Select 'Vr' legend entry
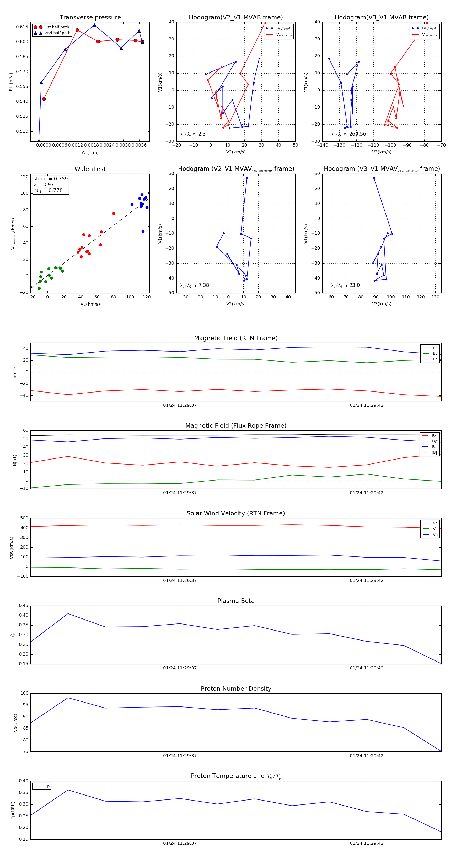The image size is (472, 867). (x=430, y=523)
